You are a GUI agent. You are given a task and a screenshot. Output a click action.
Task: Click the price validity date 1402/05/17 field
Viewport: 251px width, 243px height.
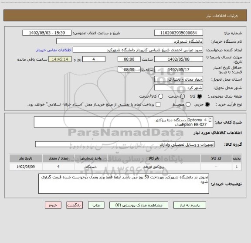pyautogui.click(x=179, y=69)
